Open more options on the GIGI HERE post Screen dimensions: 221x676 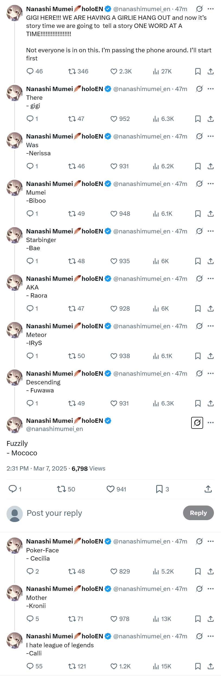211,9
